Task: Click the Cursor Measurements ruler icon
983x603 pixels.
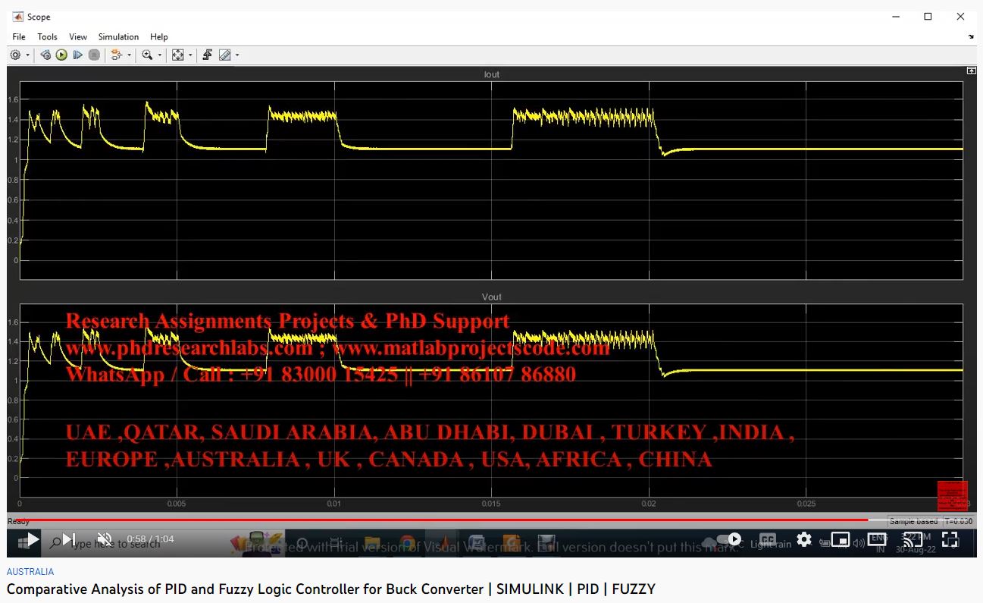Action: point(224,55)
